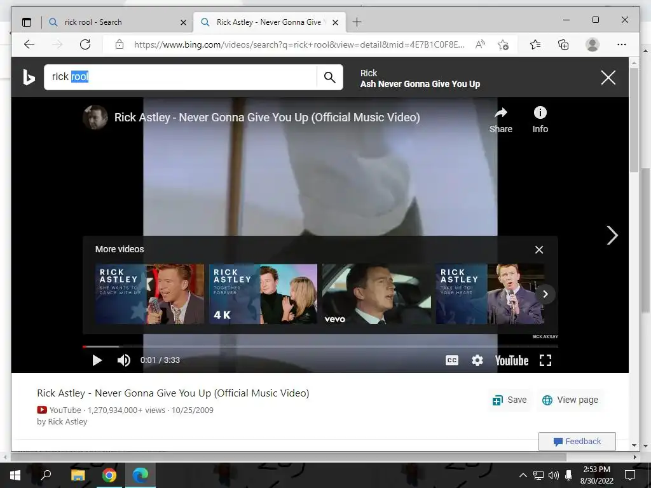Image resolution: width=651 pixels, height=488 pixels.
Task: Open the Feedback button
Action: pos(577,442)
